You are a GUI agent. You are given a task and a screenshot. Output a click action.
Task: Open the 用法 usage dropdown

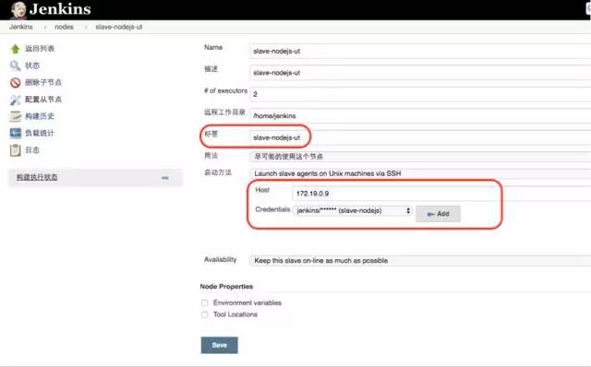click(x=420, y=157)
